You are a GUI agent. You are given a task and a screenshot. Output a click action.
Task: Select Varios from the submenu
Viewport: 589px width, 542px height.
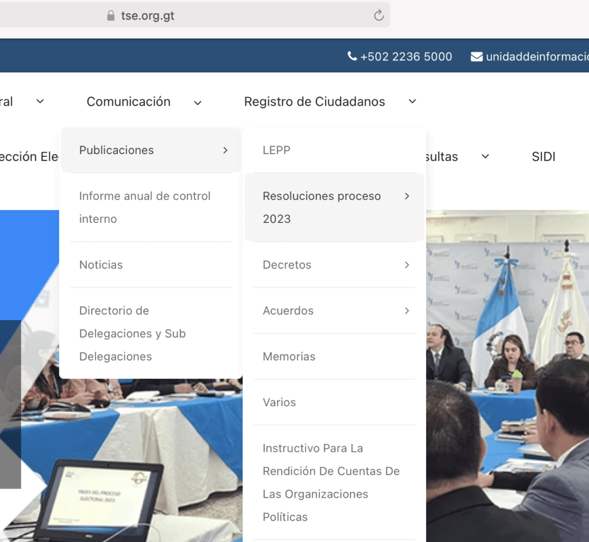(x=279, y=402)
